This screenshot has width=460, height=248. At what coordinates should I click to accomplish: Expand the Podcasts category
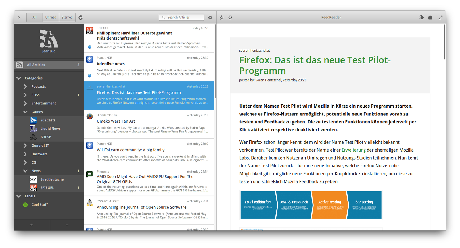point(25,86)
